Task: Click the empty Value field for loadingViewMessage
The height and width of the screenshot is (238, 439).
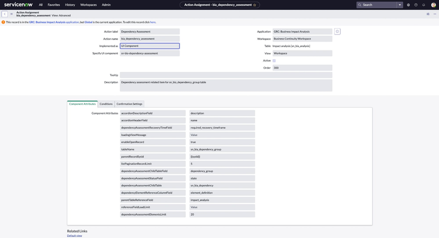Action: tap(222, 135)
